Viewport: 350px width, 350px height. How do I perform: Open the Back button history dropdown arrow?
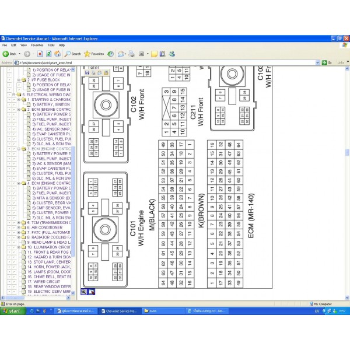tap(20, 54)
